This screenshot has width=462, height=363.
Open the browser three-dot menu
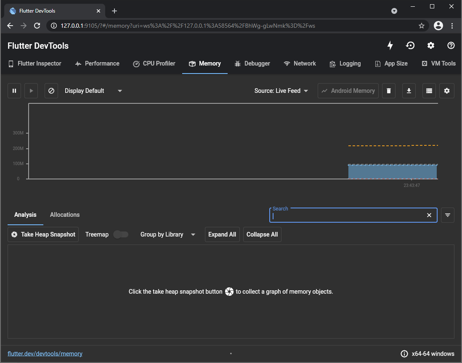pos(452,26)
